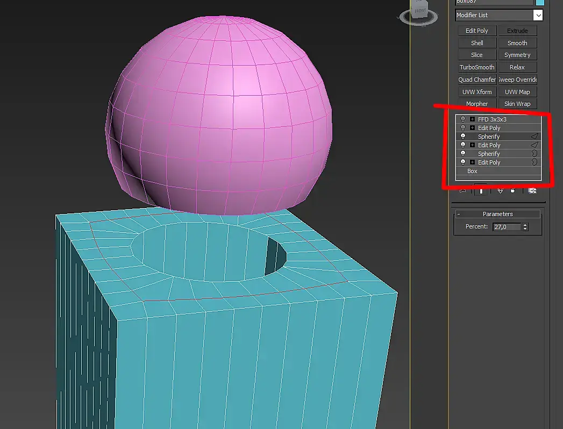Open the cyan object color swatch
The width and height of the screenshot is (563, 429).
[540, 2]
